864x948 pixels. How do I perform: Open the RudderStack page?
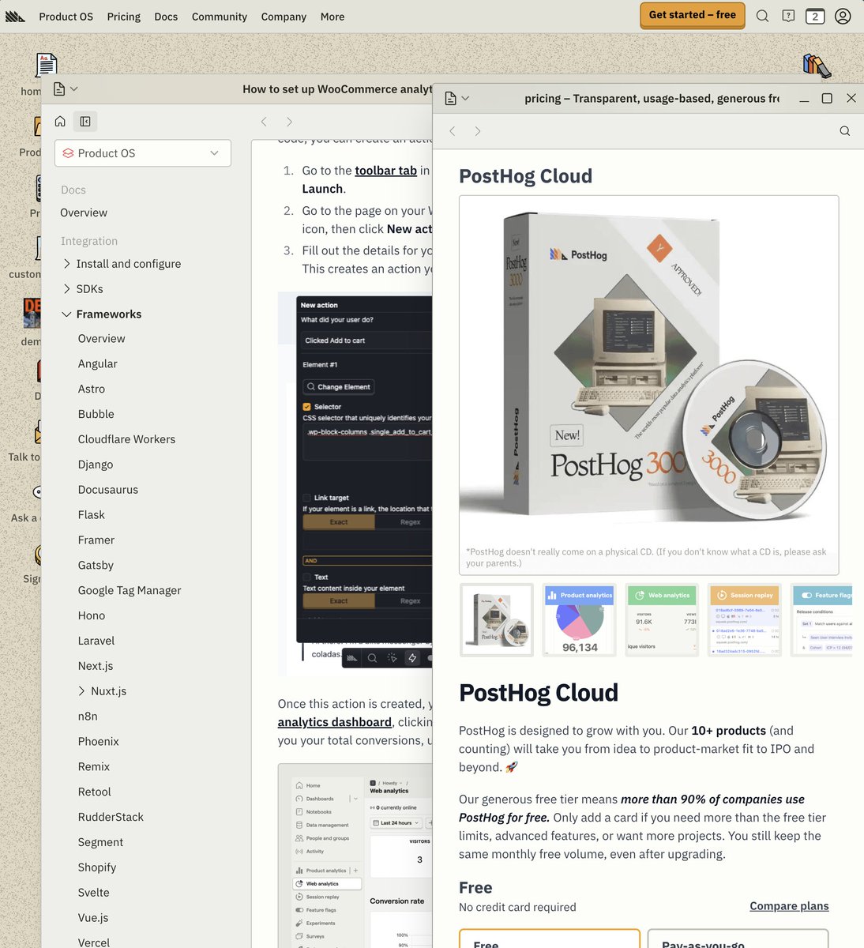[x=111, y=818]
